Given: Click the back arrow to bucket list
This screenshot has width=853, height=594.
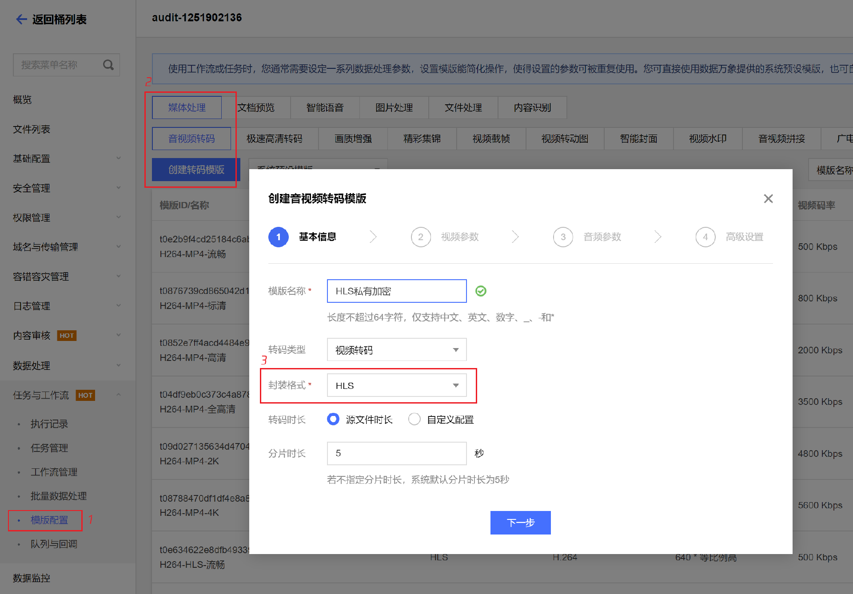Looking at the screenshot, I should pos(21,19).
